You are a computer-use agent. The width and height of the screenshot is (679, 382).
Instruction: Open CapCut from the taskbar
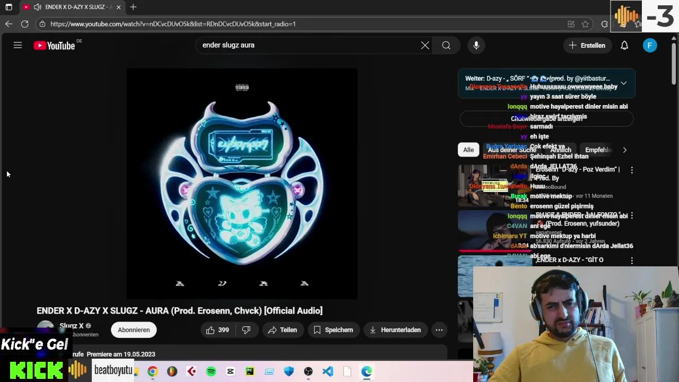point(230,371)
